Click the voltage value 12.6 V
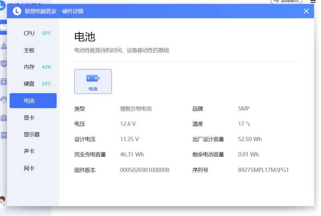This screenshot has height=216, width=321. pyautogui.click(x=128, y=124)
